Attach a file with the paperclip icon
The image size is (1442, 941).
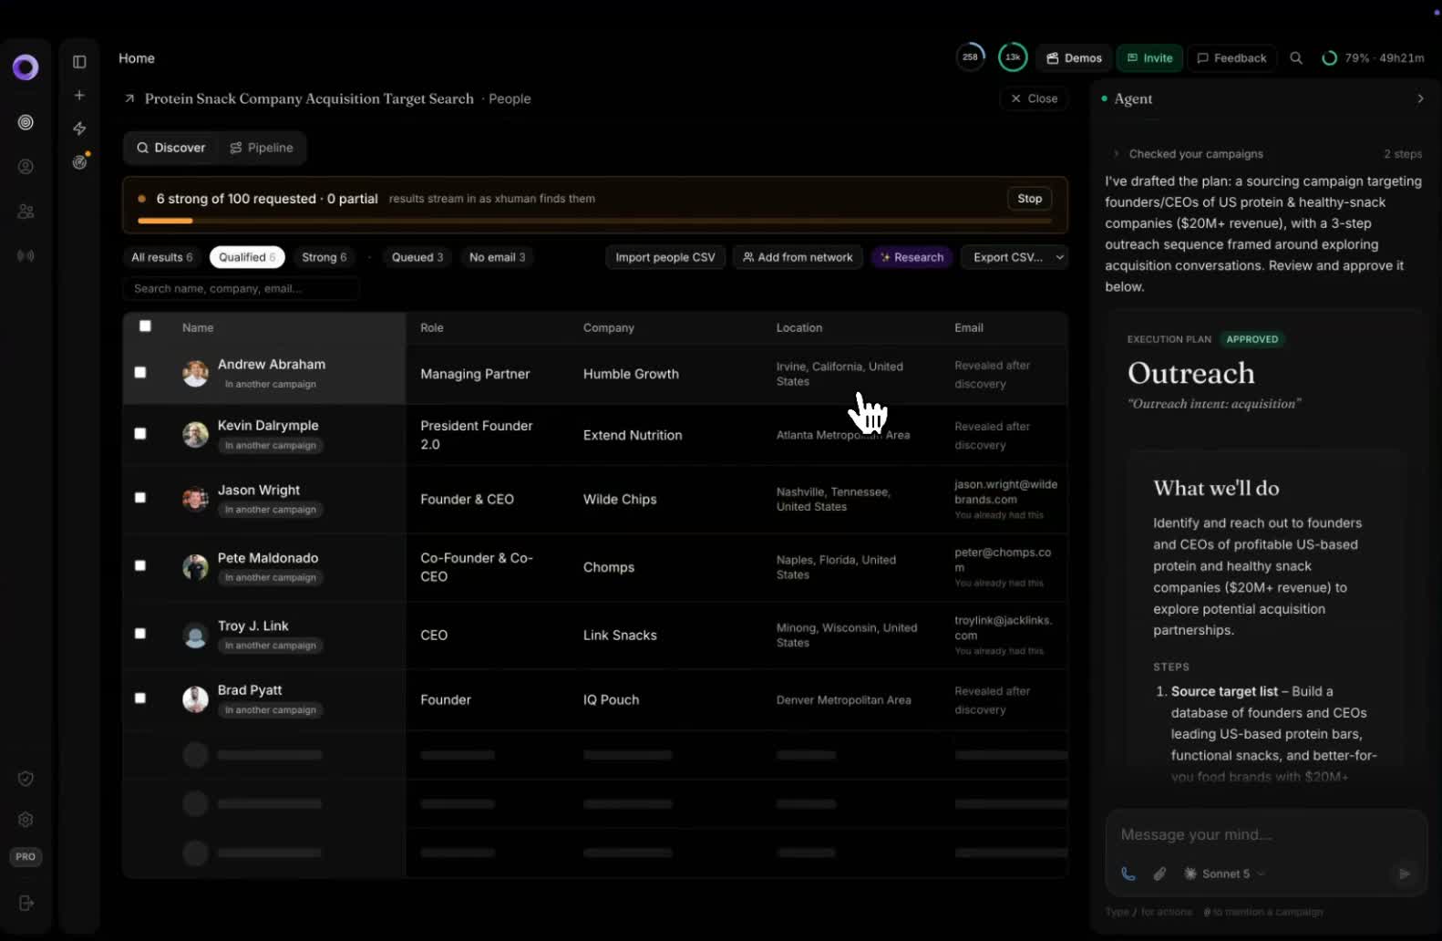(1159, 874)
